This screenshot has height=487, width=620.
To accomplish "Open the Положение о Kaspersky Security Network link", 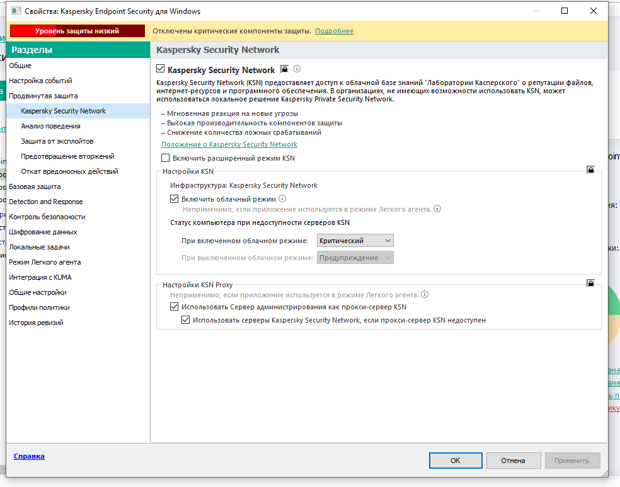I will [x=229, y=144].
